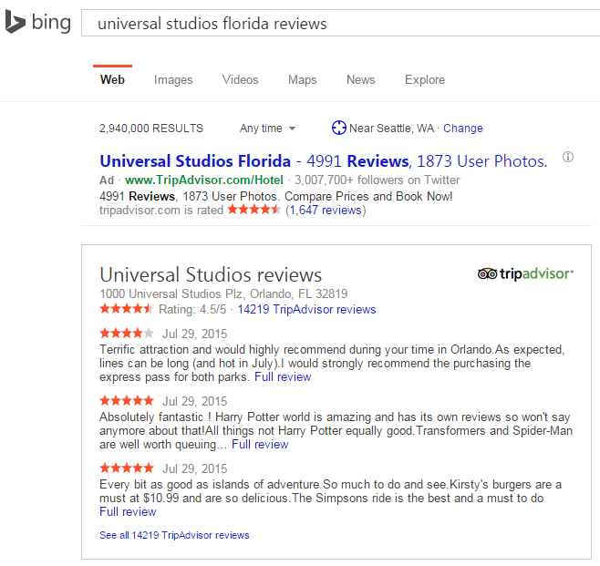Switch to the Videos tab
This screenshot has height=566, width=600.
click(x=240, y=80)
